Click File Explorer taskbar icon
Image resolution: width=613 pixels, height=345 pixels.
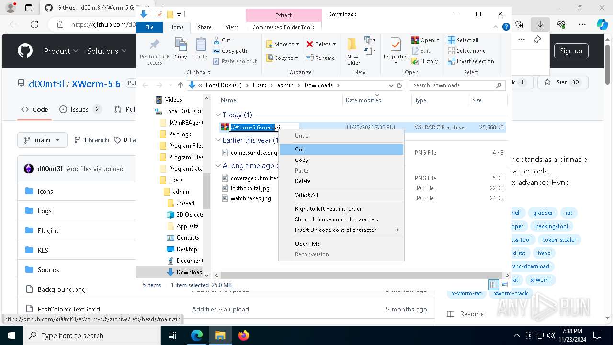coord(220,335)
